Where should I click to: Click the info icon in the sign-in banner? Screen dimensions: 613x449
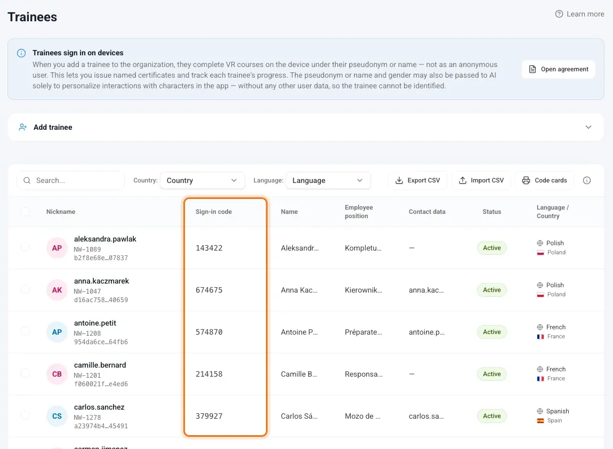tap(21, 53)
